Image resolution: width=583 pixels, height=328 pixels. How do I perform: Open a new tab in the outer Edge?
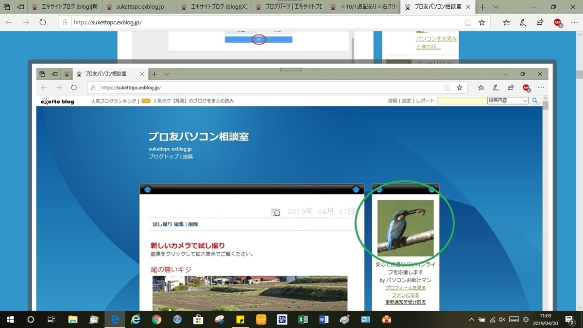(482, 7)
